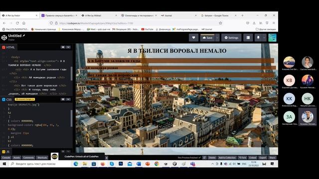
Task: Click the Share button
Action: [x=272, y=158]
